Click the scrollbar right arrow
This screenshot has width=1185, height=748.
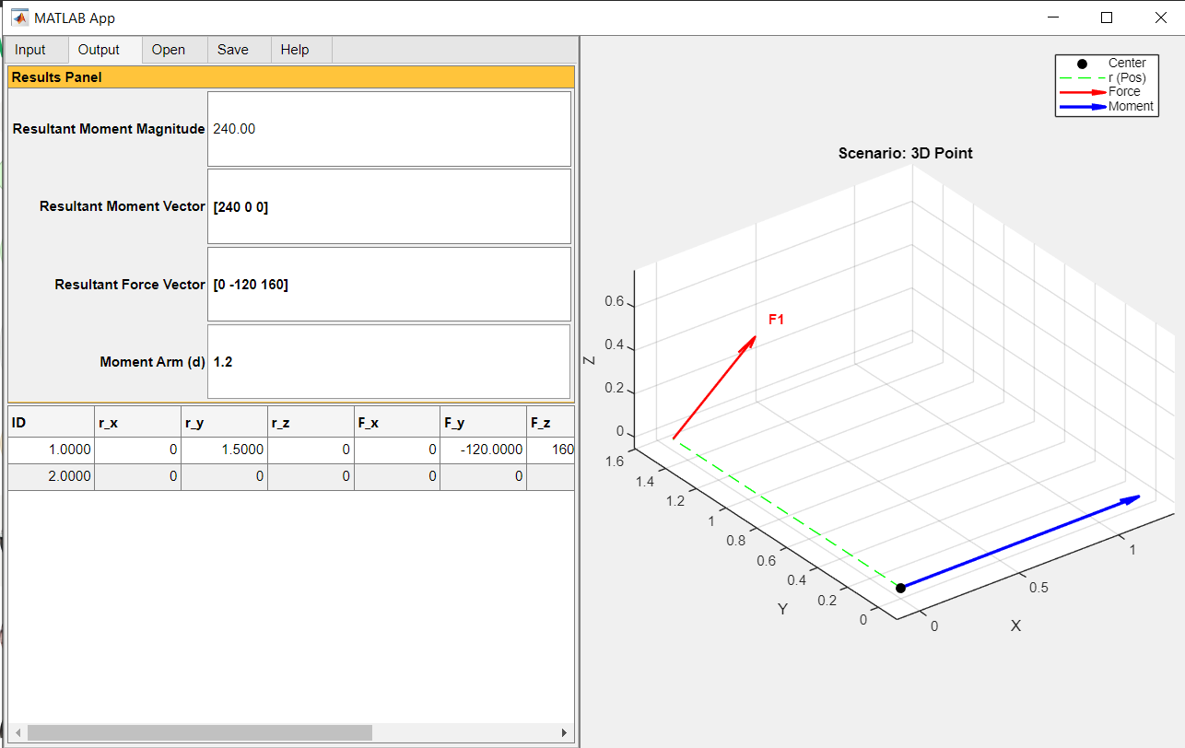pyautogui.click(x=564, y=732)
